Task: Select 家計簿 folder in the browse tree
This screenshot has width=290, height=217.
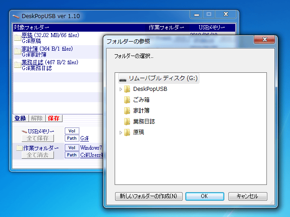Action: coord(141,111)
